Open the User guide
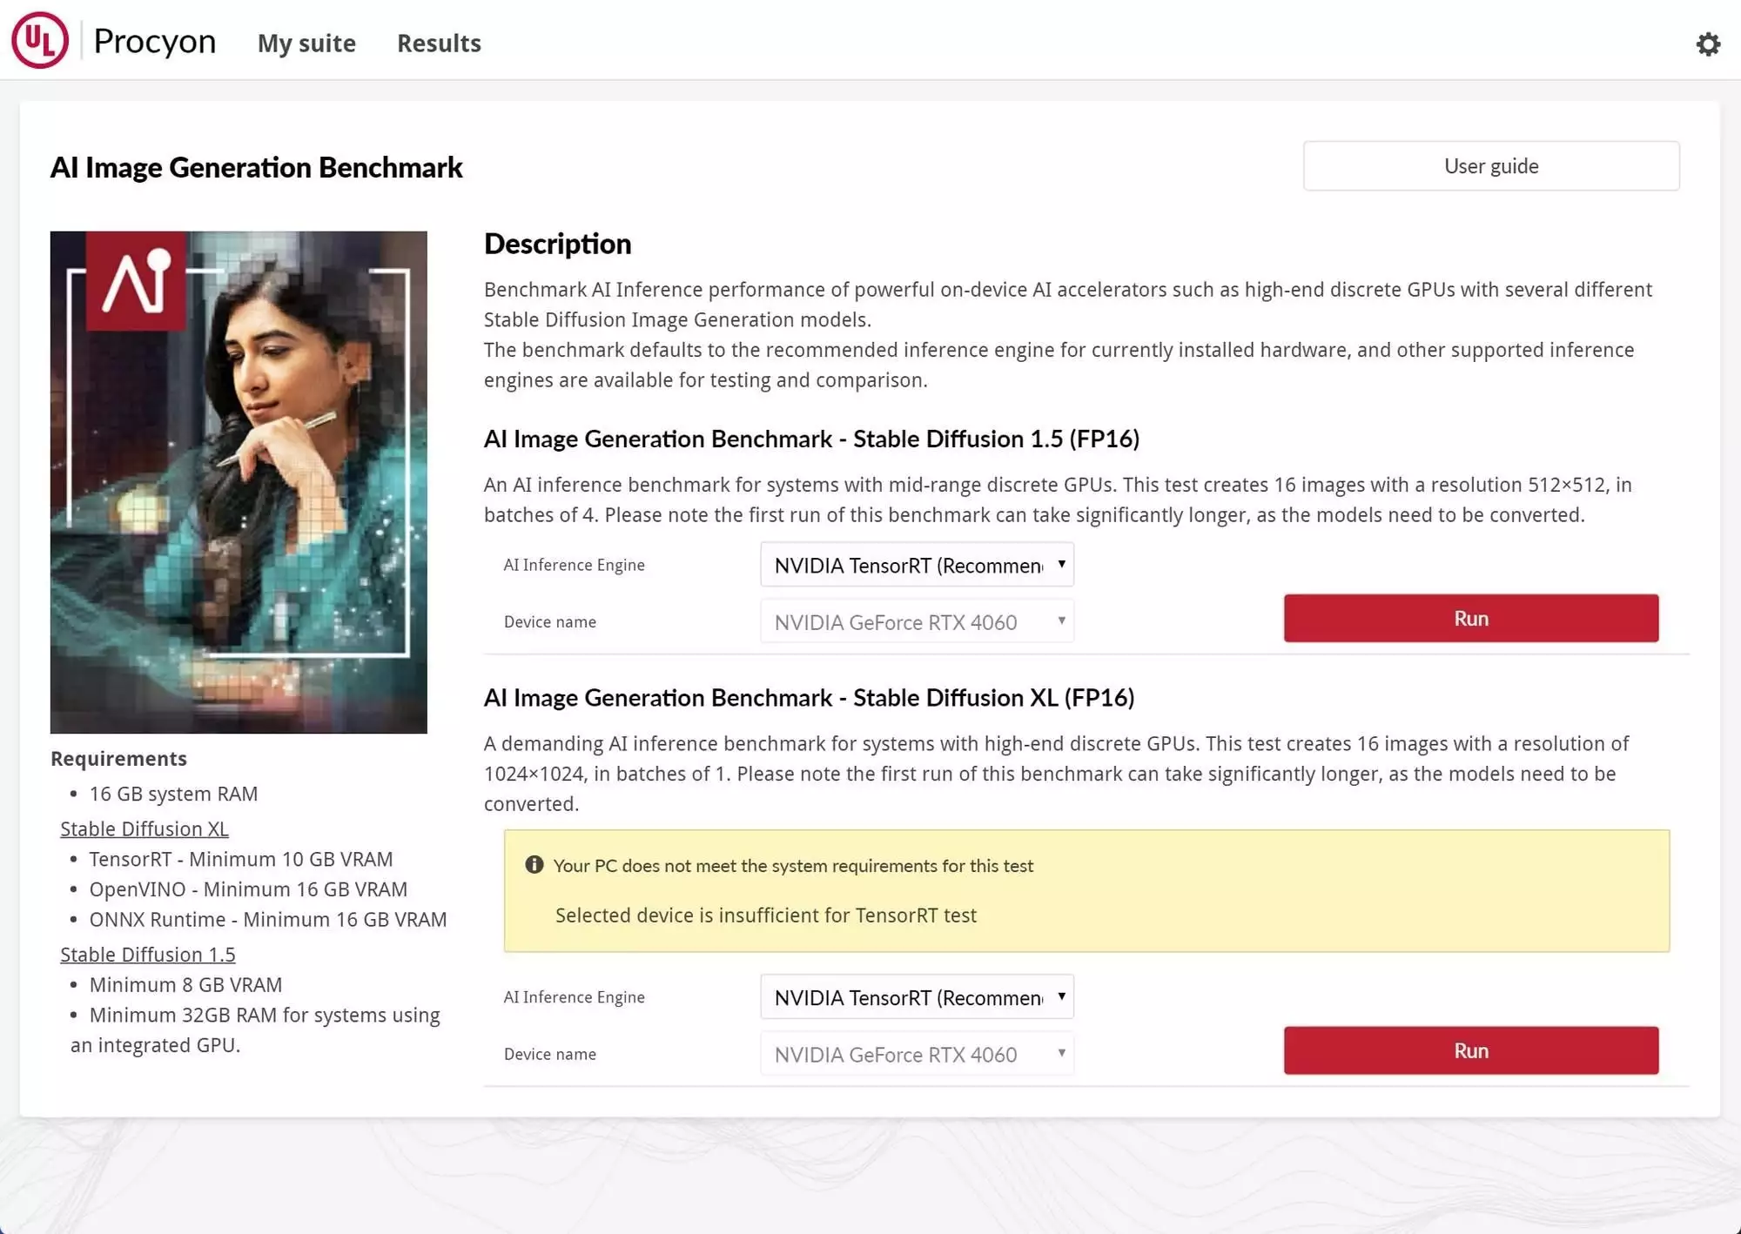Screen dimensions: 1741x1234 click(1491, 165)
